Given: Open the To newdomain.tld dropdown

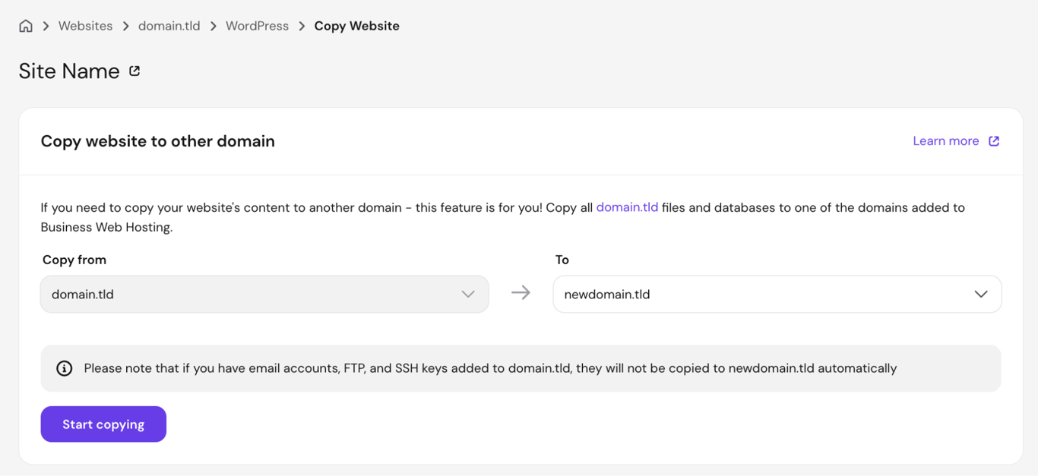Looking at the screenshot, I should click(777, 294).
